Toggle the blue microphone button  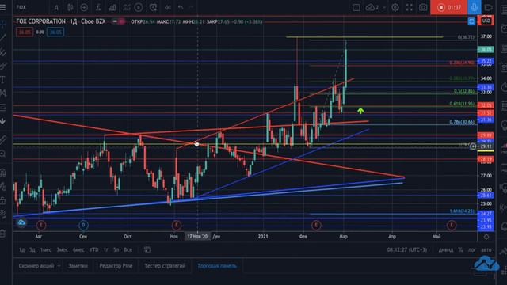point(475,7)
